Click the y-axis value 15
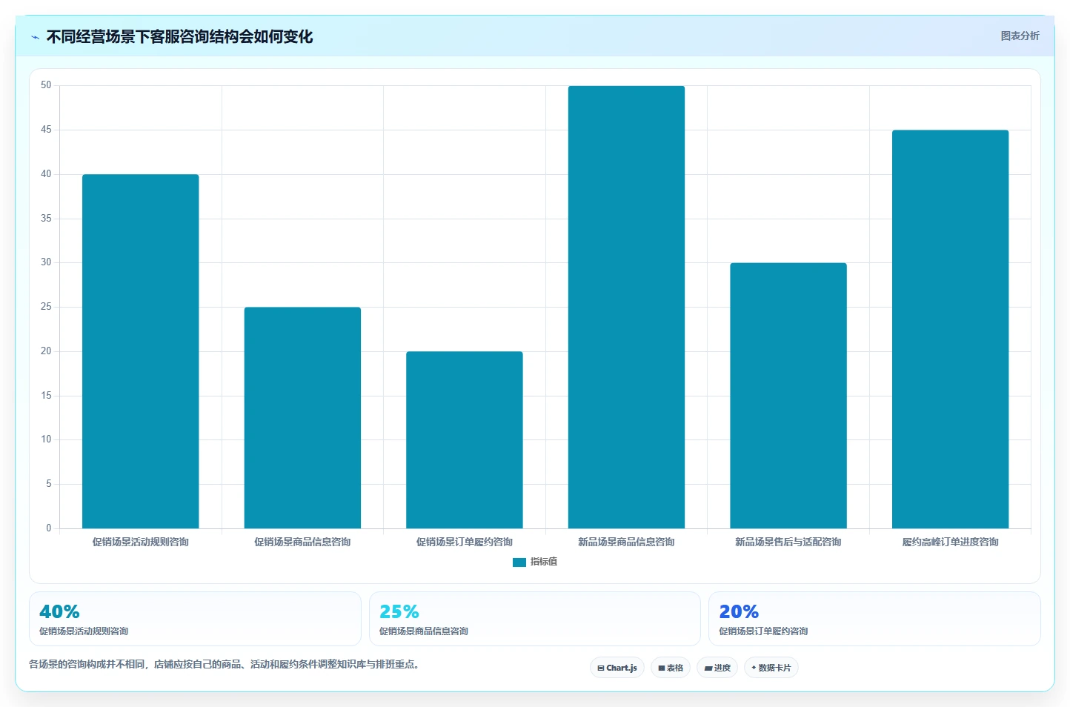1070x707 pixels. (46, 396)
